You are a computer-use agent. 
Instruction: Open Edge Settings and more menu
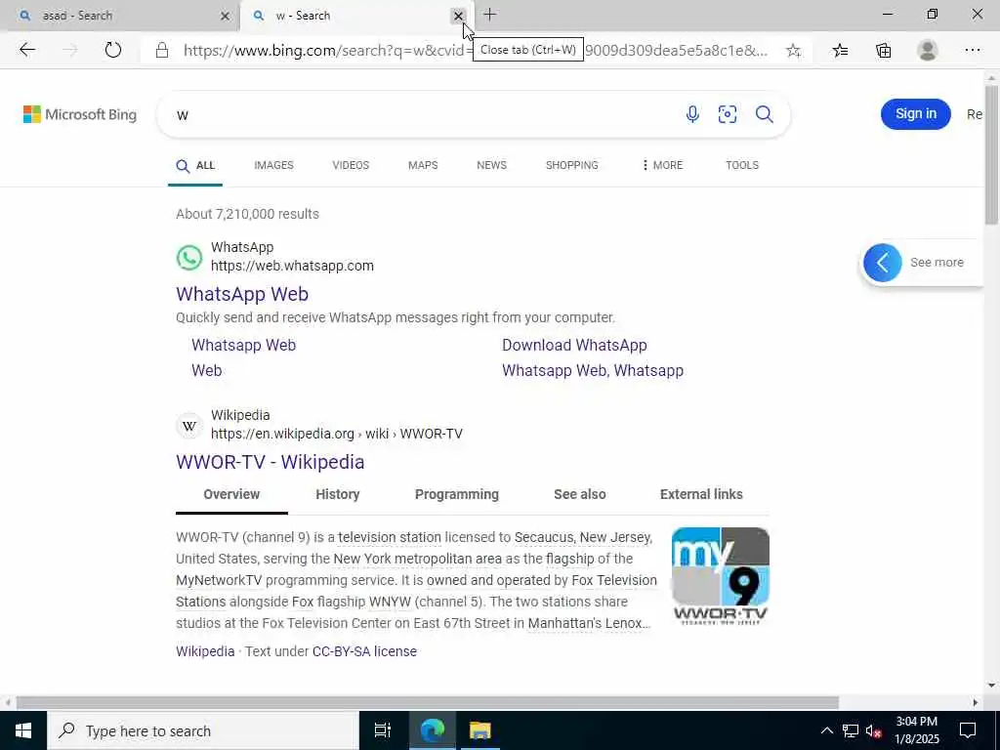(973, 51)
